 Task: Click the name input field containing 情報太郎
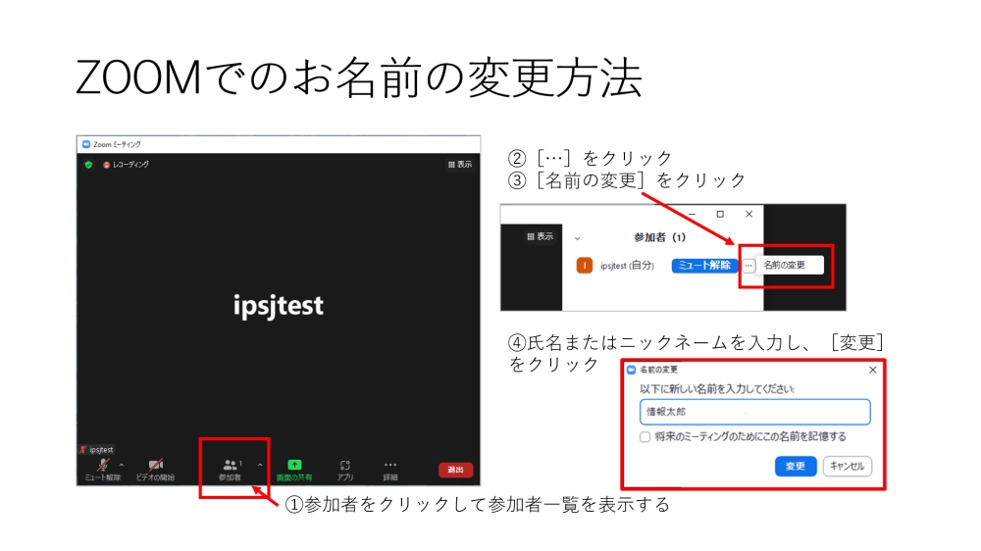tap(753, 412)
